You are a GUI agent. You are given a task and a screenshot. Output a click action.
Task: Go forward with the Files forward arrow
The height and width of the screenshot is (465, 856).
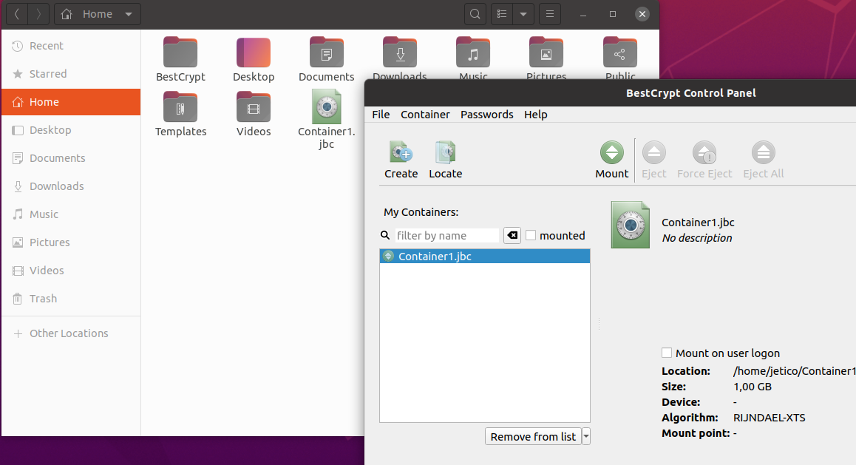click(38, 14)
